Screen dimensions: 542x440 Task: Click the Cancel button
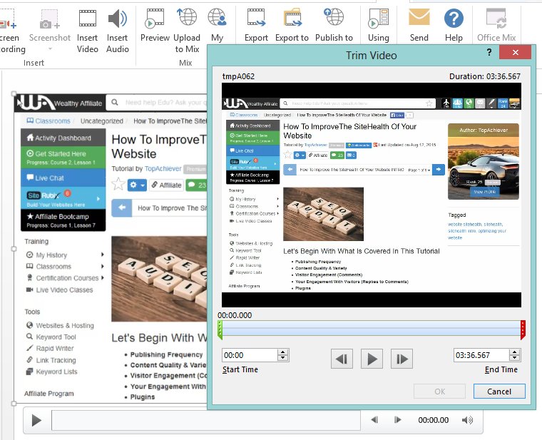tap(499, 392)
